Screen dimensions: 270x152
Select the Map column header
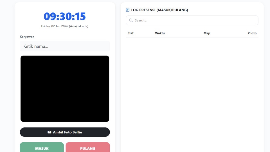tap(207, 33)
